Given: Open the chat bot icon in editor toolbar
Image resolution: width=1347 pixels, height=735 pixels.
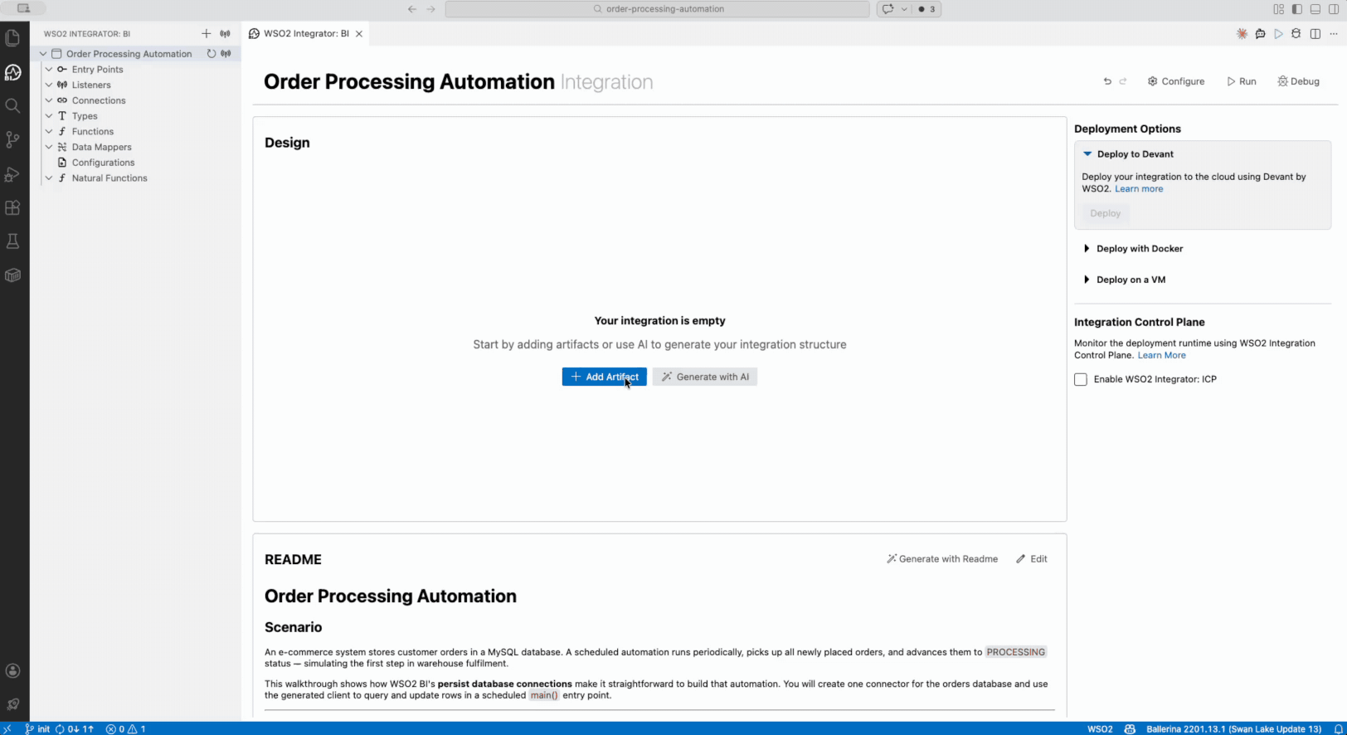Looking at the screenshot, I should (x=1260, y=34).
